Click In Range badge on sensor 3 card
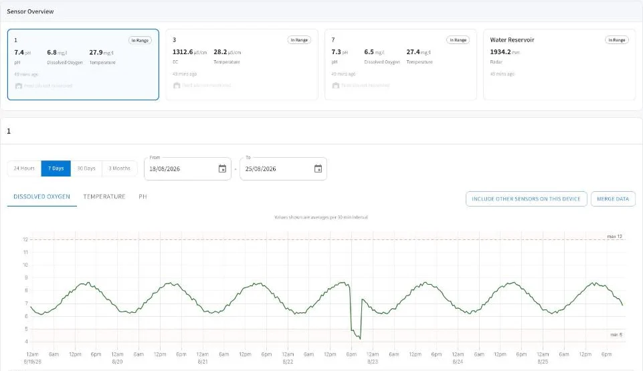Screen dimensions: 643x371 coord(299,39)
